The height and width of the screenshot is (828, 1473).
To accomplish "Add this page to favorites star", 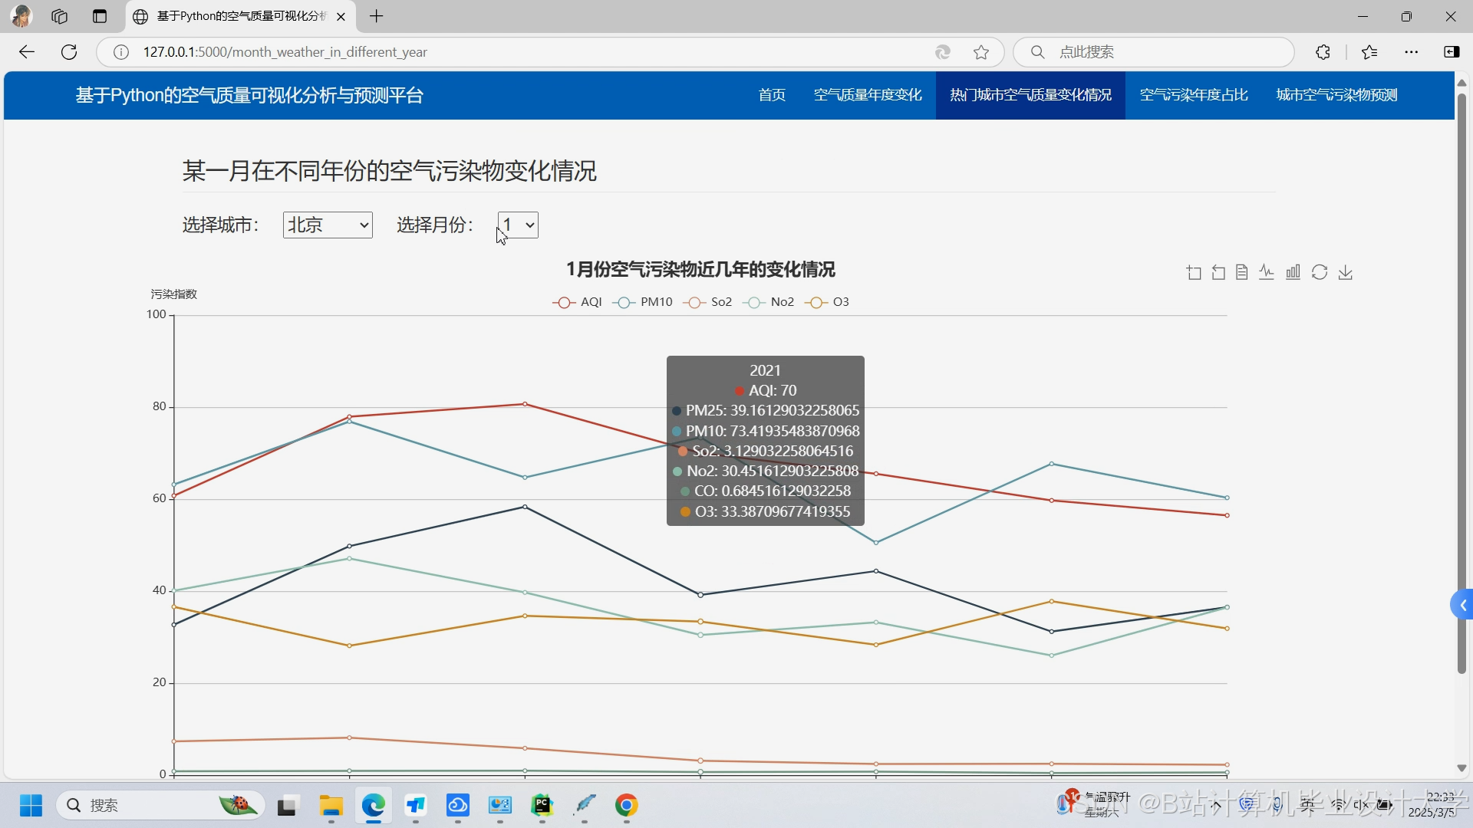I will point(981,52).
